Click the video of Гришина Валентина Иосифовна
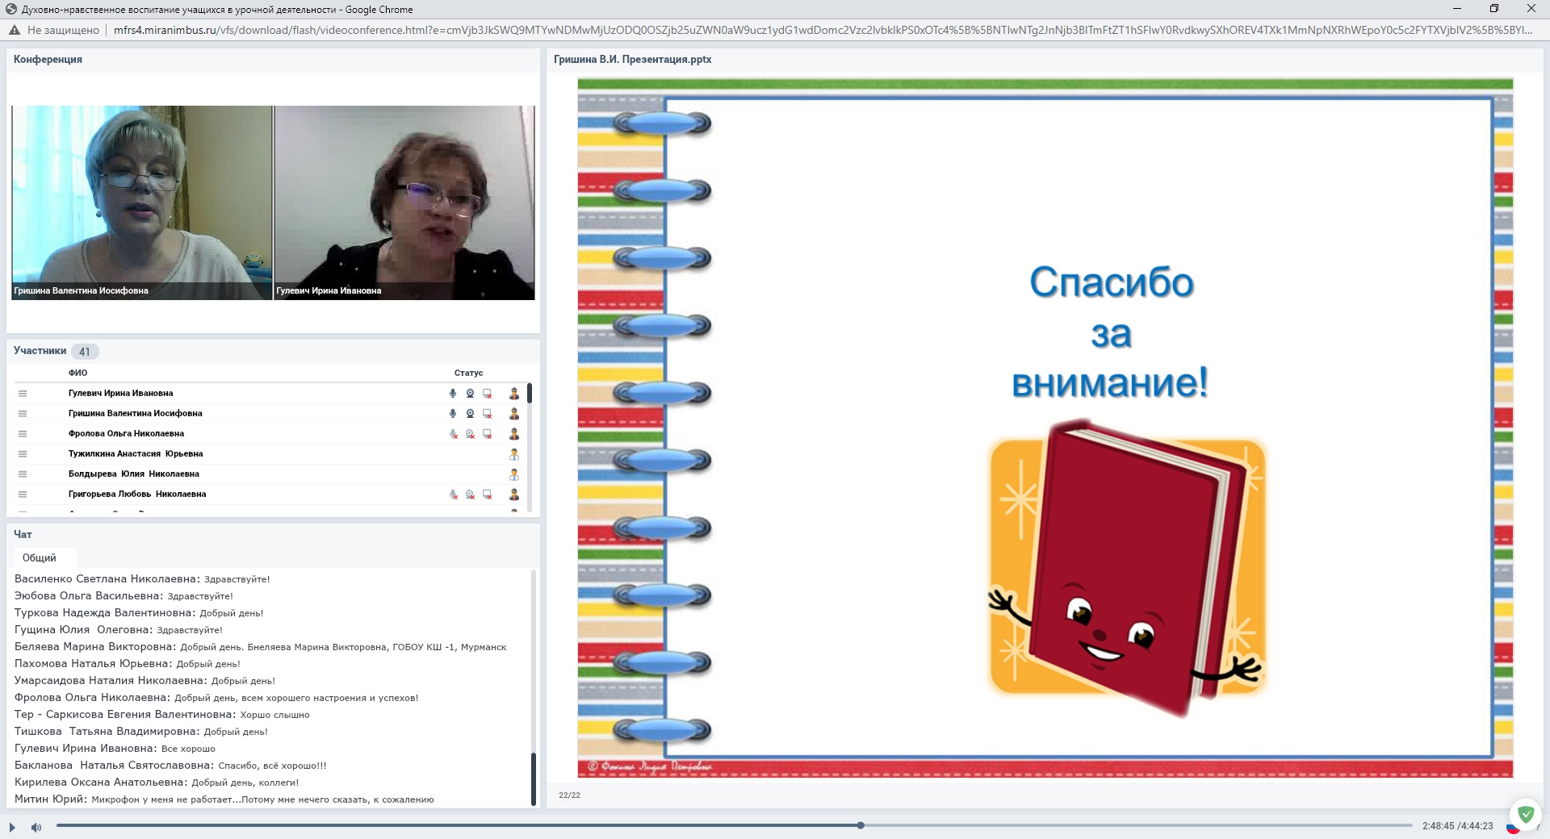The image size is (1550, 839). point(142,202)
